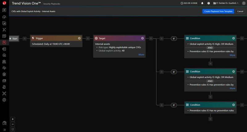247x132 pixels.
Task: Click the Trend Micro logo icon
Action: click(4, 3)
